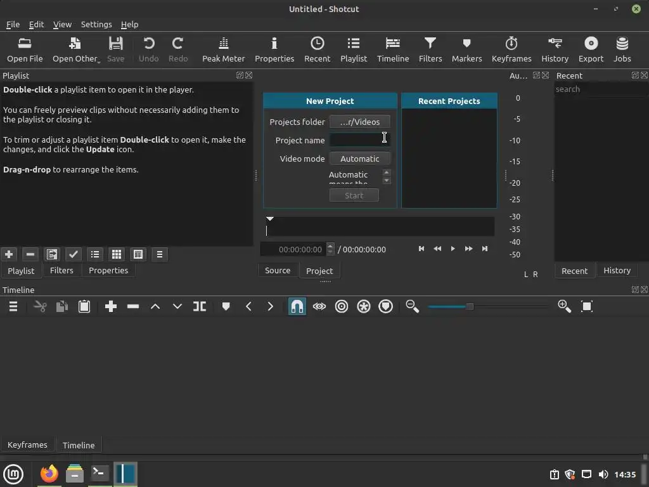Image resolution: width=649 pixels, height=487 pixels.
Task: Click the timeline lift up-arrow icon
Action: pyautogui.click(x=155, y=306)
